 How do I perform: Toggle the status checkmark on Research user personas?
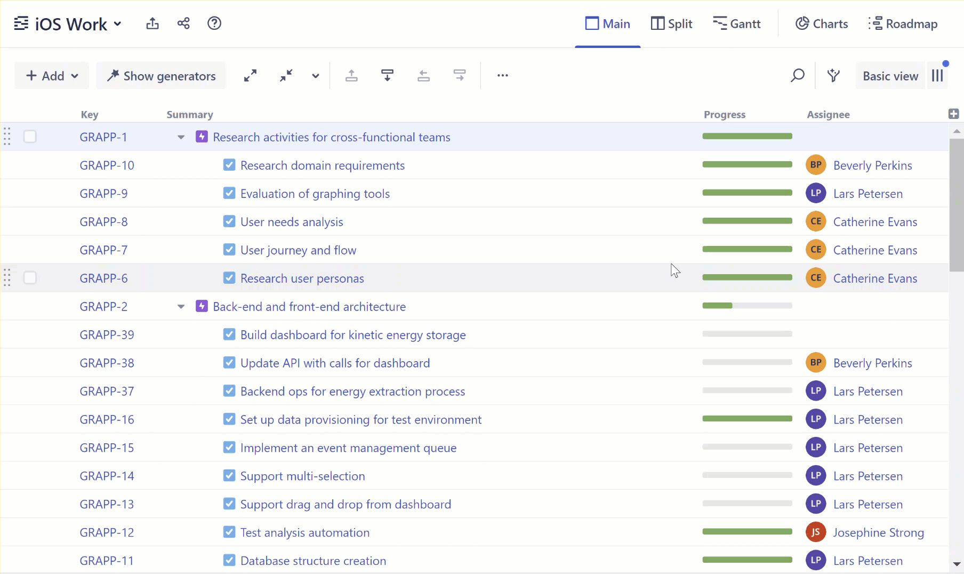coord(229,277)
